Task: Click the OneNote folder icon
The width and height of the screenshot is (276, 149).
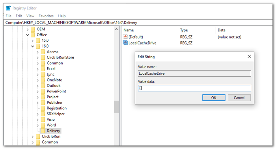Action: (x=43, y=80)
